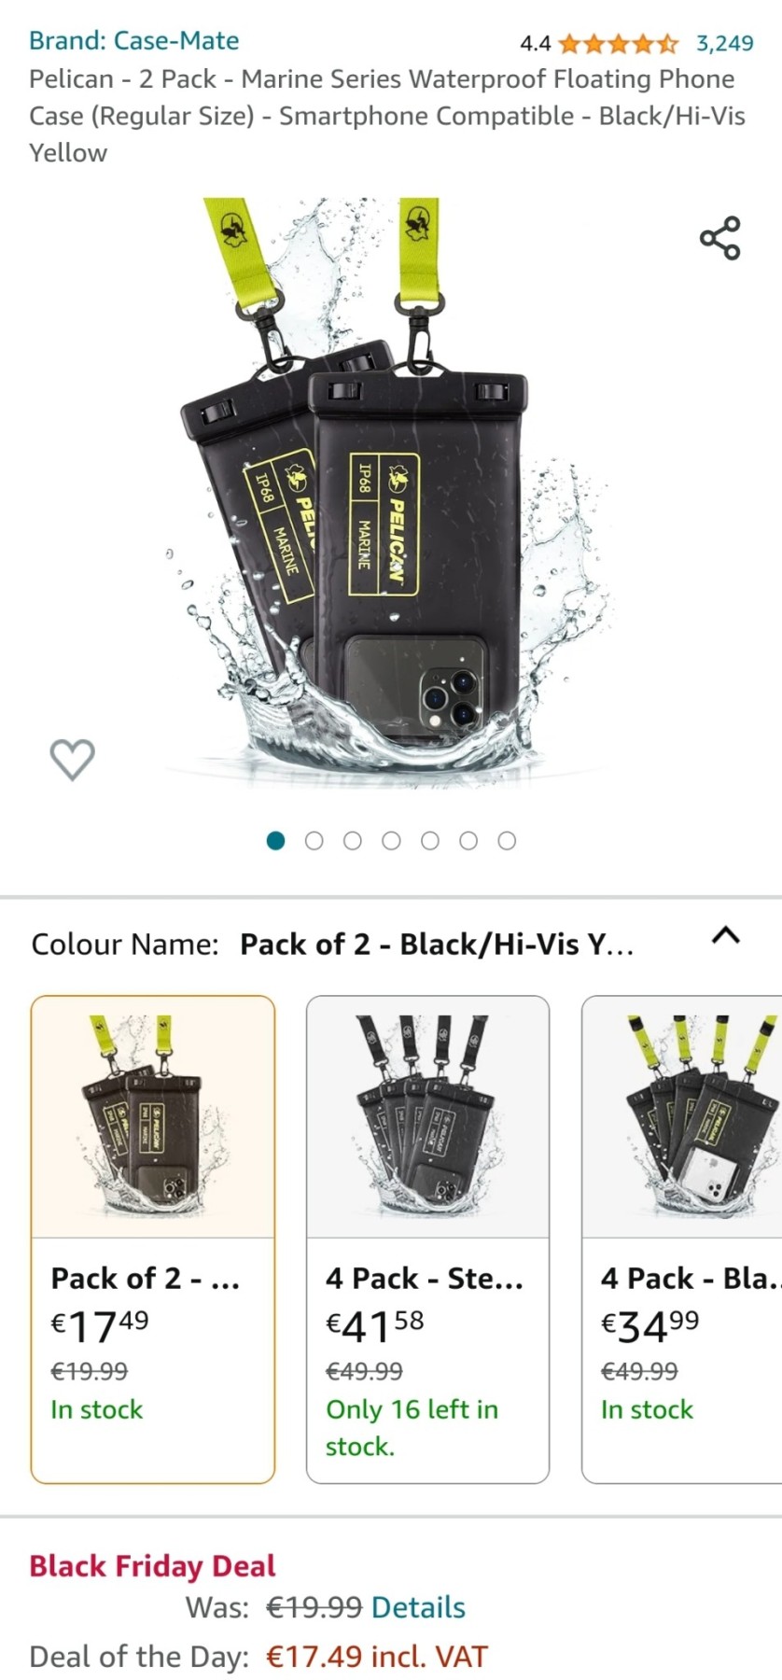This screenshot has width=782, height=1680.
Task: Add item to wishlist with heart icon
Action: [x=72, y=759]
